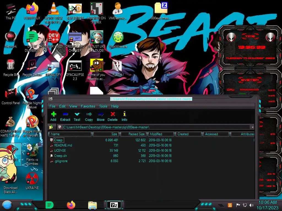Click the 6 996 481 size value

point(112,140)
